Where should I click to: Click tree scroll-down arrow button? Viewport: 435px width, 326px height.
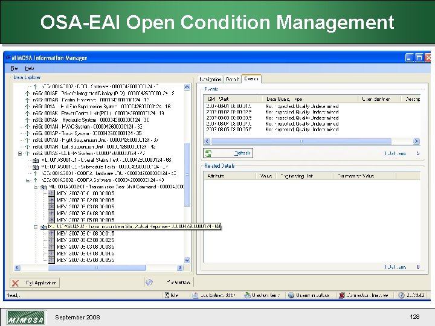point(187,260)
